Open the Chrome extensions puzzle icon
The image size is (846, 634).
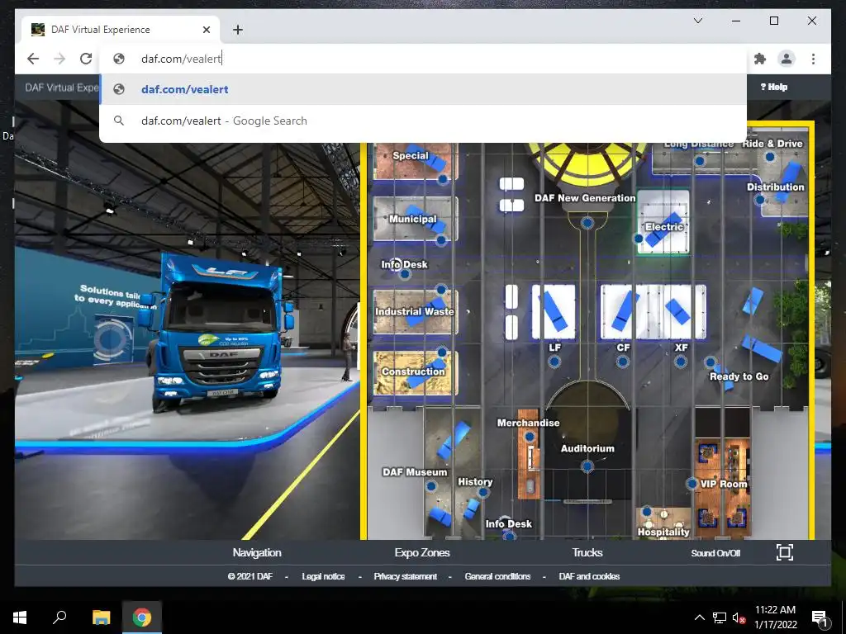[760, 59]
